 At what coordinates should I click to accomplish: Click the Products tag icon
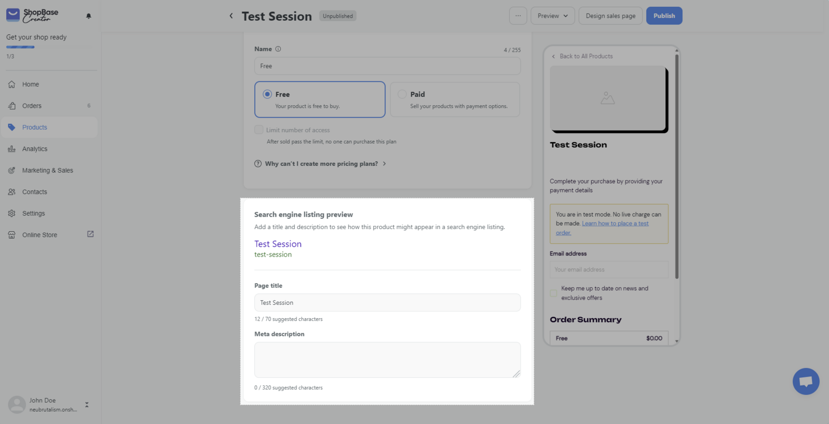point(11,127)
